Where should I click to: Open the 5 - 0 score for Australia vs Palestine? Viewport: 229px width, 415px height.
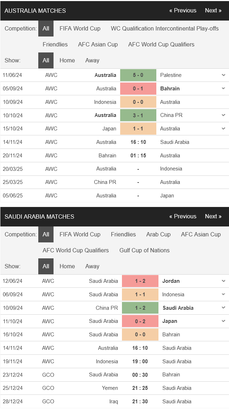coord(138,75)
